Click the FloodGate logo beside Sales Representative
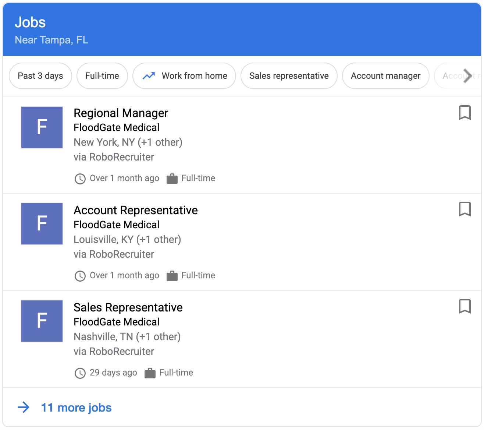 [42, 321]
